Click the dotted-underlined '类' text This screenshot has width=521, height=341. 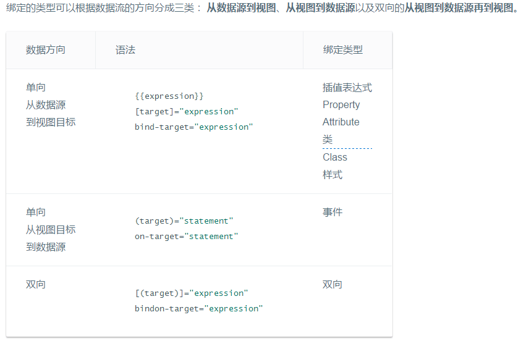click(328, 139)
